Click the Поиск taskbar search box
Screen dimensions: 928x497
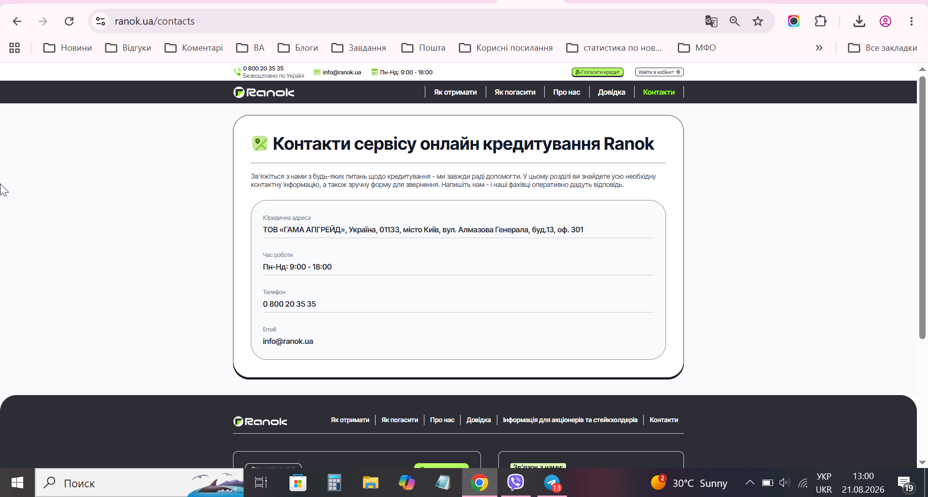[139, 483]
